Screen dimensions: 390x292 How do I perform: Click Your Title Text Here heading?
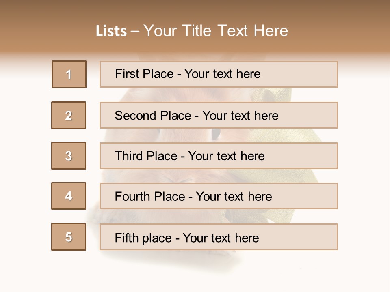click(x=216, y=31)
